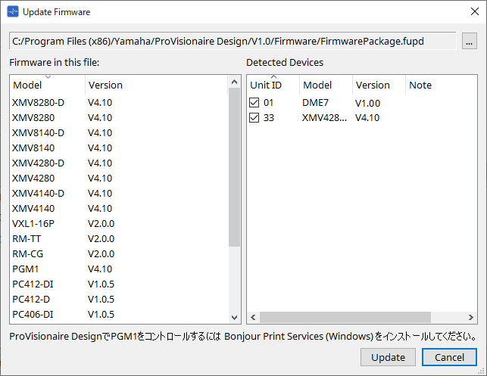Select the XMV4280-D firmware row

click(x=119, y=163)
